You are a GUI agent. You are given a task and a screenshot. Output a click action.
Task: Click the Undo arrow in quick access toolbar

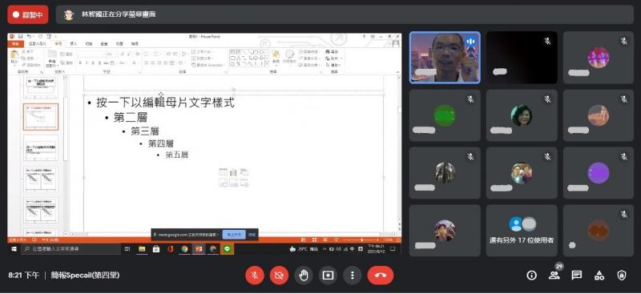[30, 36]
